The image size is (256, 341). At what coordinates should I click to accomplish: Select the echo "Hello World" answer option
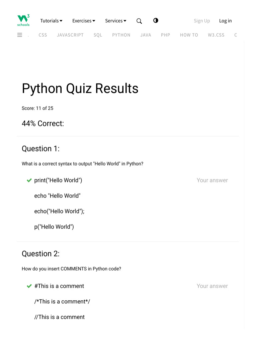pyautogui.click(x=57, y=196)
